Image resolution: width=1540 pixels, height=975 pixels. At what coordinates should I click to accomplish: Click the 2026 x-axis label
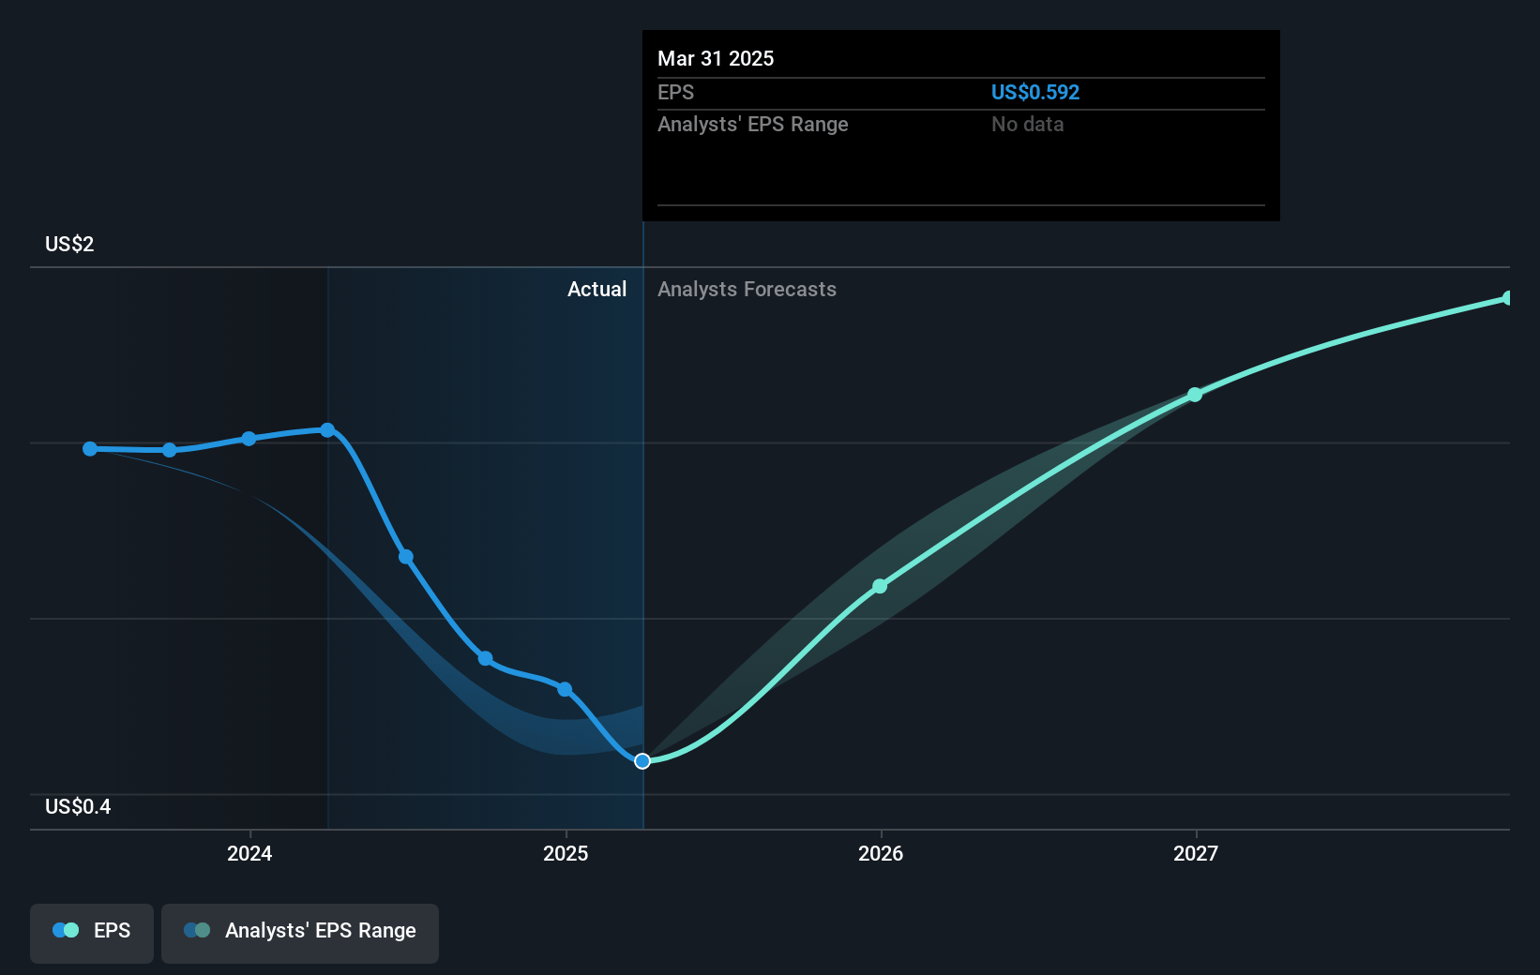[x=881, y=853]
